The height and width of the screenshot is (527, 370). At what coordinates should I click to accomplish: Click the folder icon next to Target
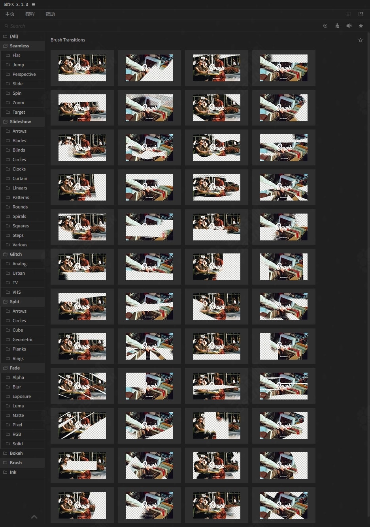pyautogui.click(x=8, y=112)
